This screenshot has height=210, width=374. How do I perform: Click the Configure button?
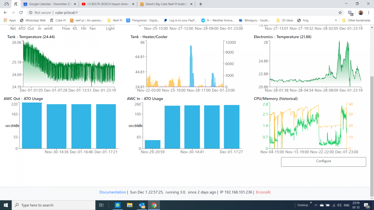(x=324, y=162)
